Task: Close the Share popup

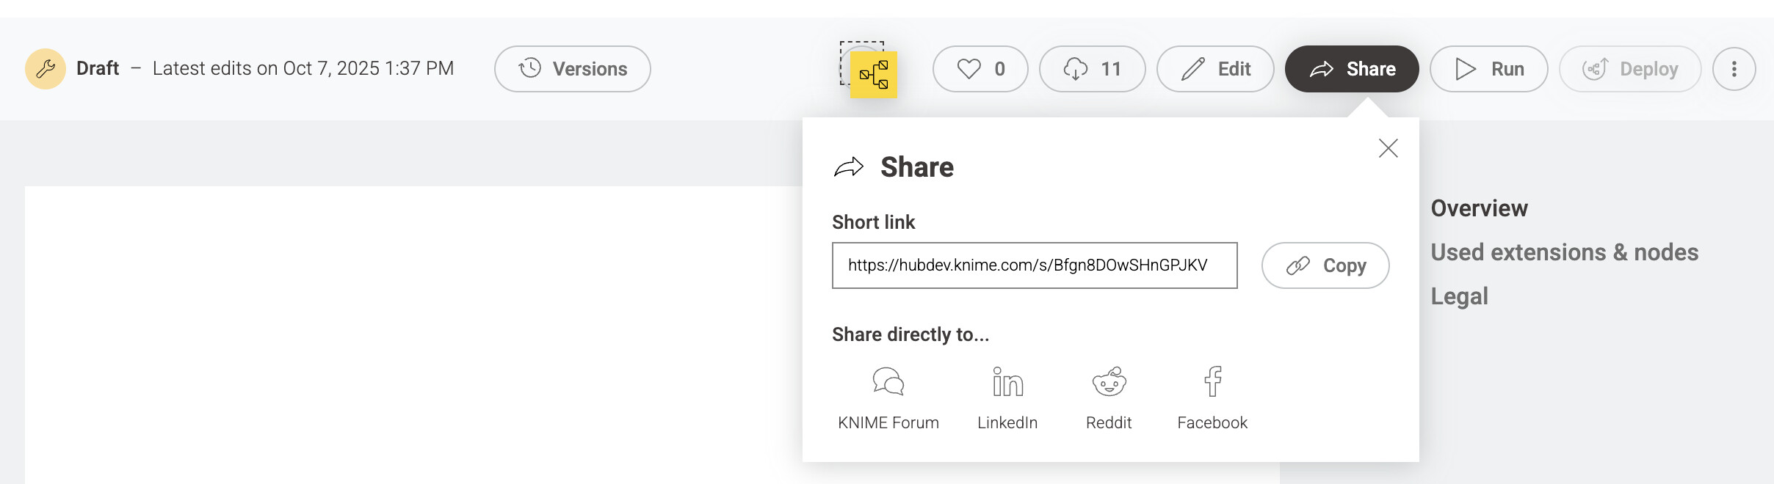Action: (1388, 148)
